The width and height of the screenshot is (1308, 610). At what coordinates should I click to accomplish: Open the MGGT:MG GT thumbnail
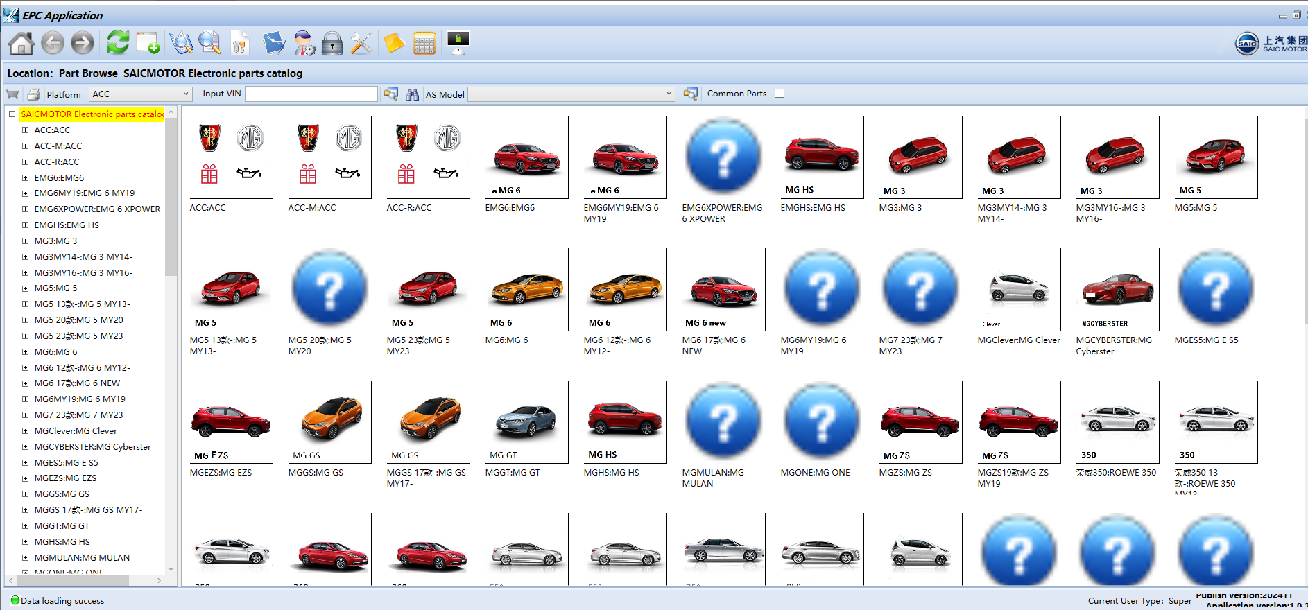[526, 422]
